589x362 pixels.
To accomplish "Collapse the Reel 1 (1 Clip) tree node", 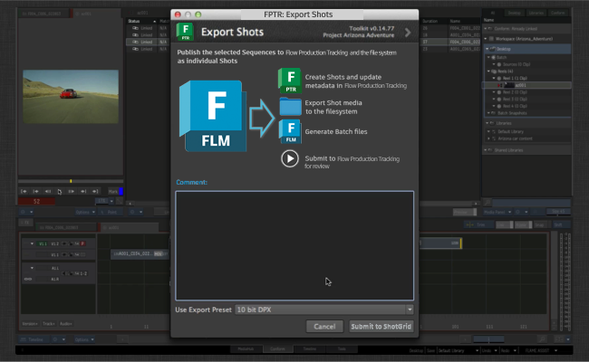I will tap(494, 78).
